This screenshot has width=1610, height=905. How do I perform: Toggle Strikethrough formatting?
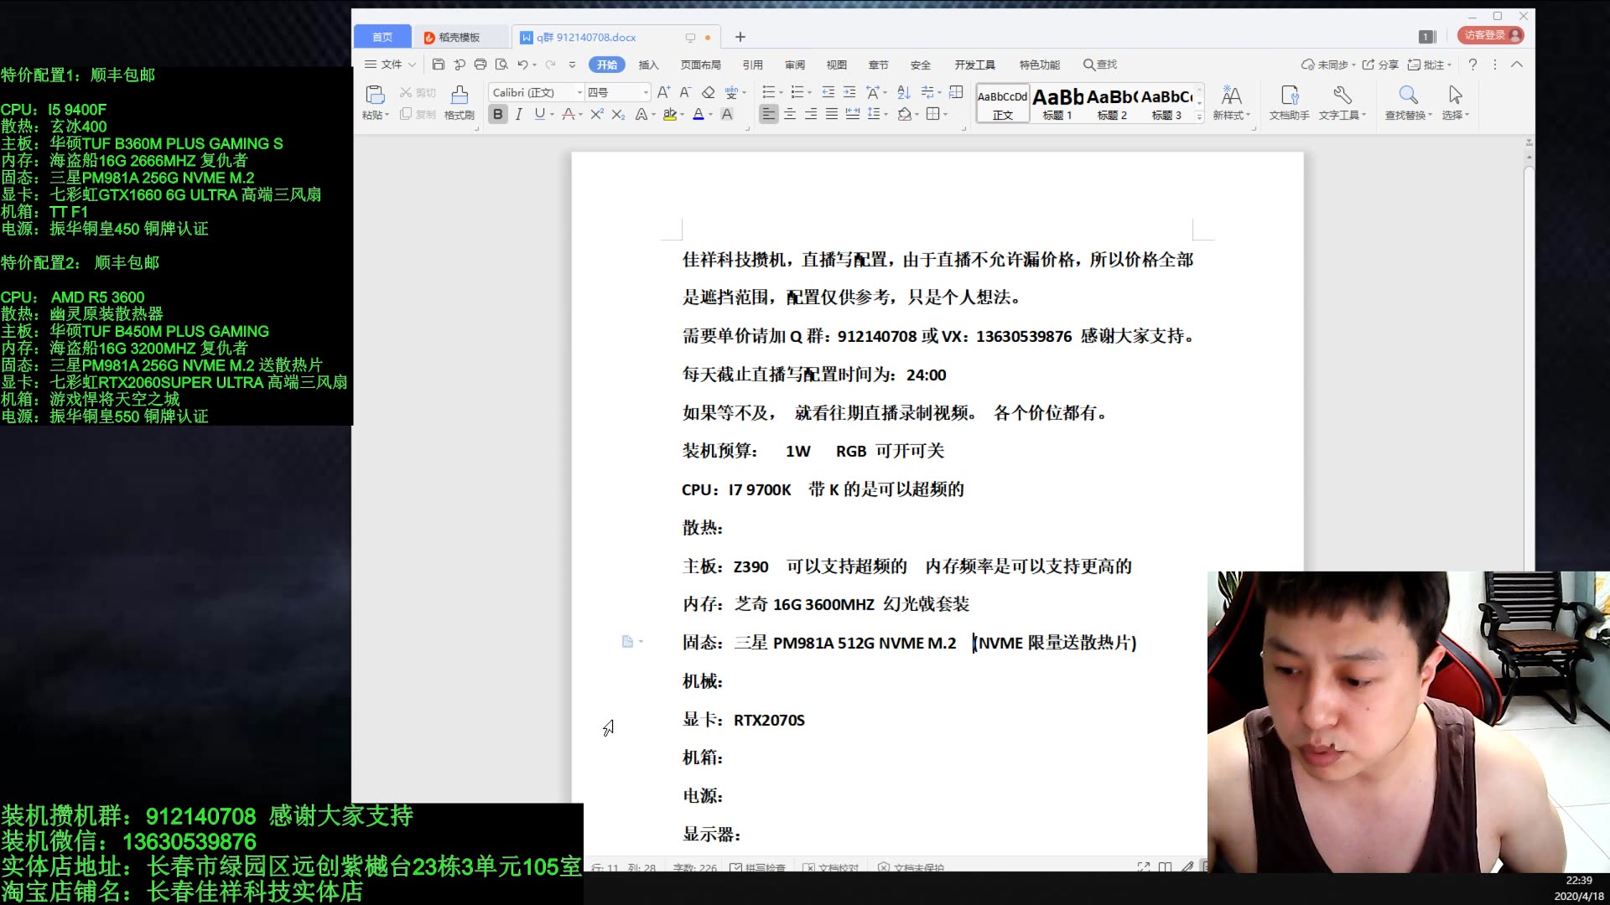[x=569, y=114]
